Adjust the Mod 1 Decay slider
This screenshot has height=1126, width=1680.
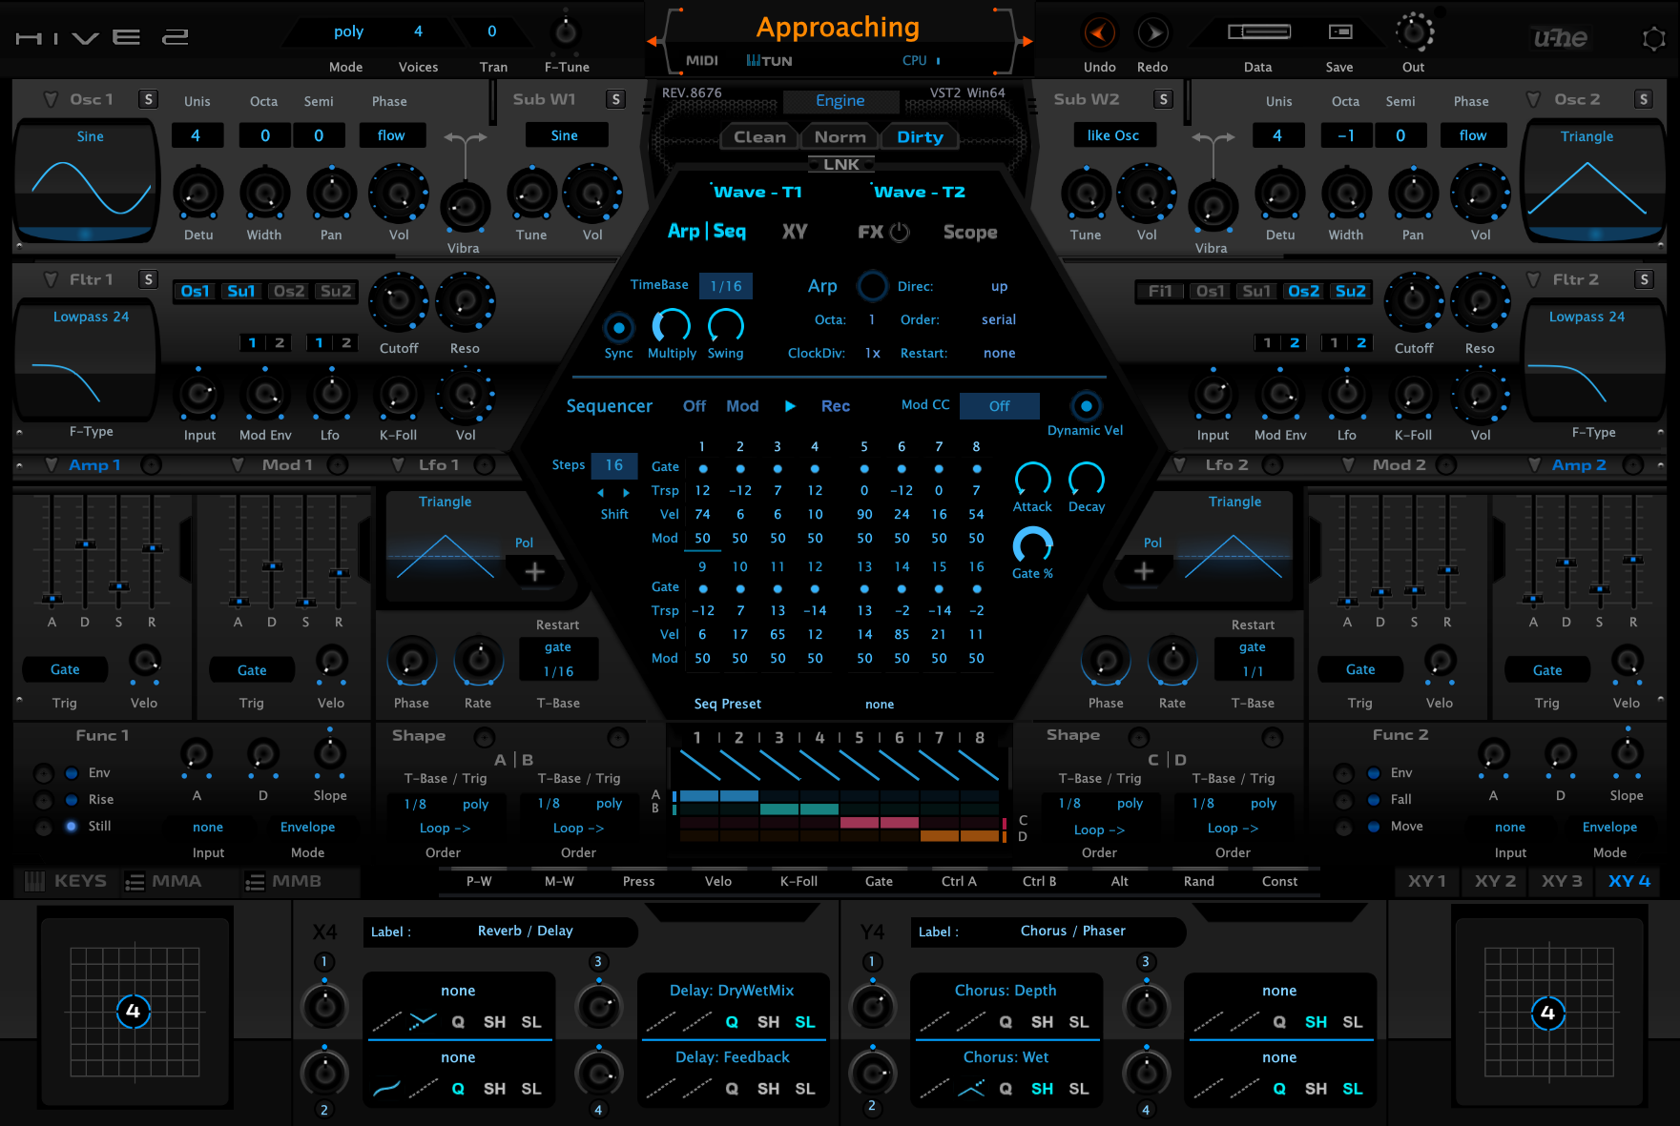point(273,566)
